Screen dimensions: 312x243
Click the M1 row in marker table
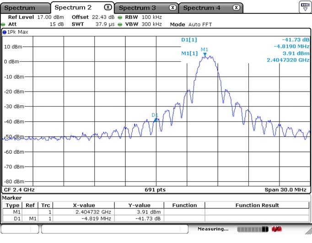click(x=156, y=212)
